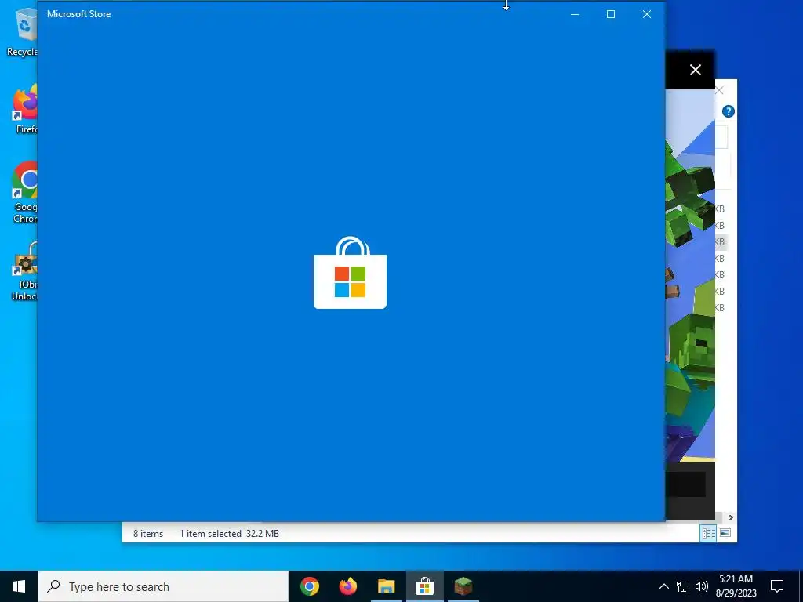Open the Windows Start menu

point(19,586)
